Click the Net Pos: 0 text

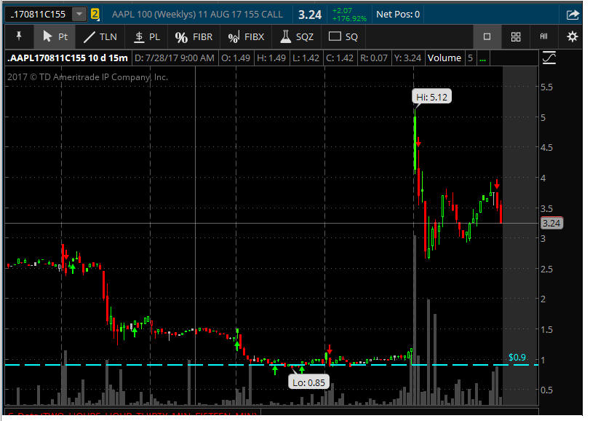coord(398,15)
